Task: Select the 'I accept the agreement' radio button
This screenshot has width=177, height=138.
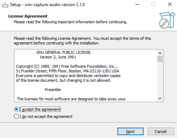Action: click(x=16, y=109)
